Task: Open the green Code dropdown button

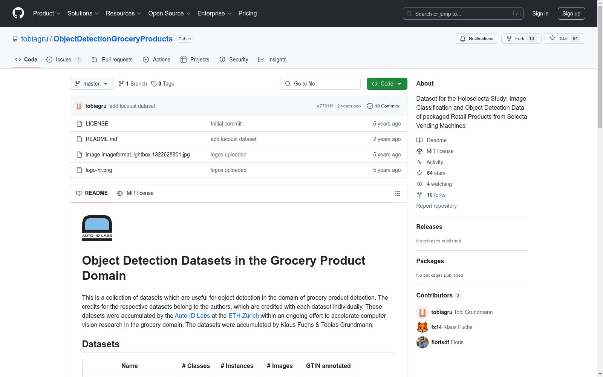Action: coord(387,84)
